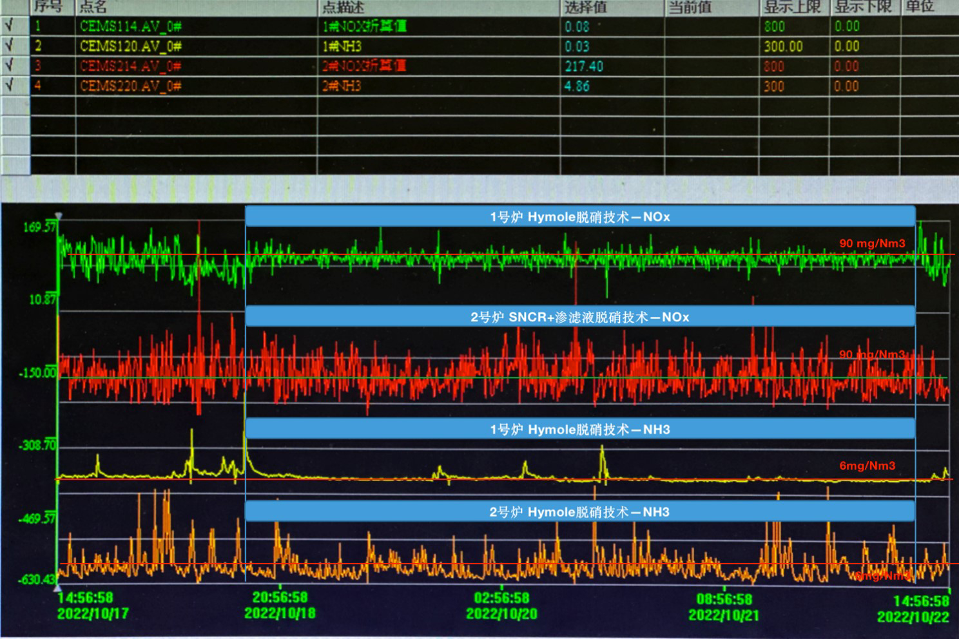This screenshot has width=959, height=639.
Task: Click the 显示下限 column header
Action: [x=862, y=7]
